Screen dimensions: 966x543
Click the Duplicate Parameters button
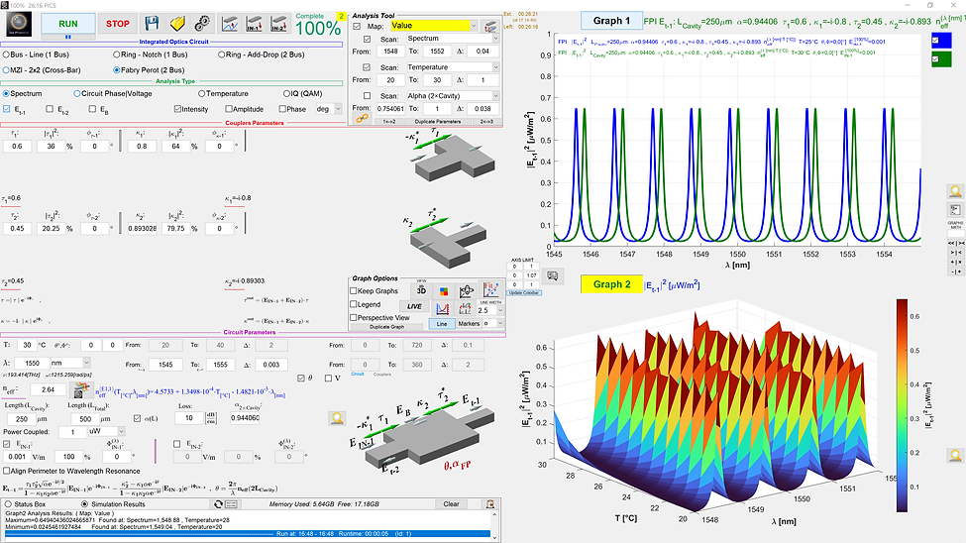tap(437, 122)
